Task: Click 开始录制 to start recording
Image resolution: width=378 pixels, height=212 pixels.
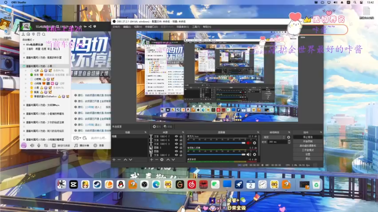Action: pyautogui.click(x=308, y=141)
